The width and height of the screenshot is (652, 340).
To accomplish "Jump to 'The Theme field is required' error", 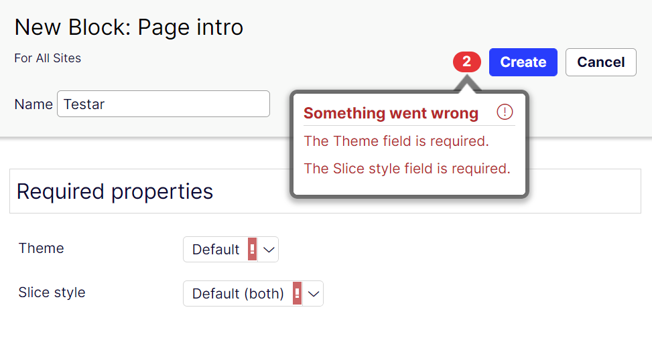I will click(x=396, y=141).
